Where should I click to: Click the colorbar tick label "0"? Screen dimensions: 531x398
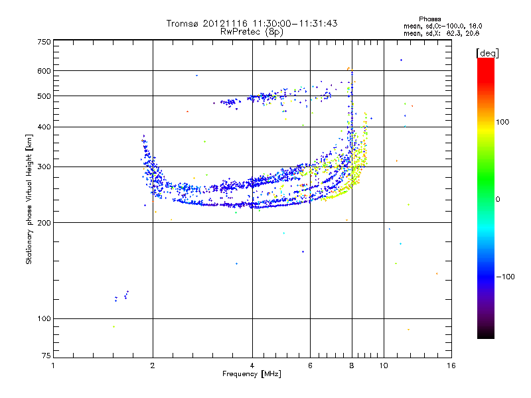[498, 200]
